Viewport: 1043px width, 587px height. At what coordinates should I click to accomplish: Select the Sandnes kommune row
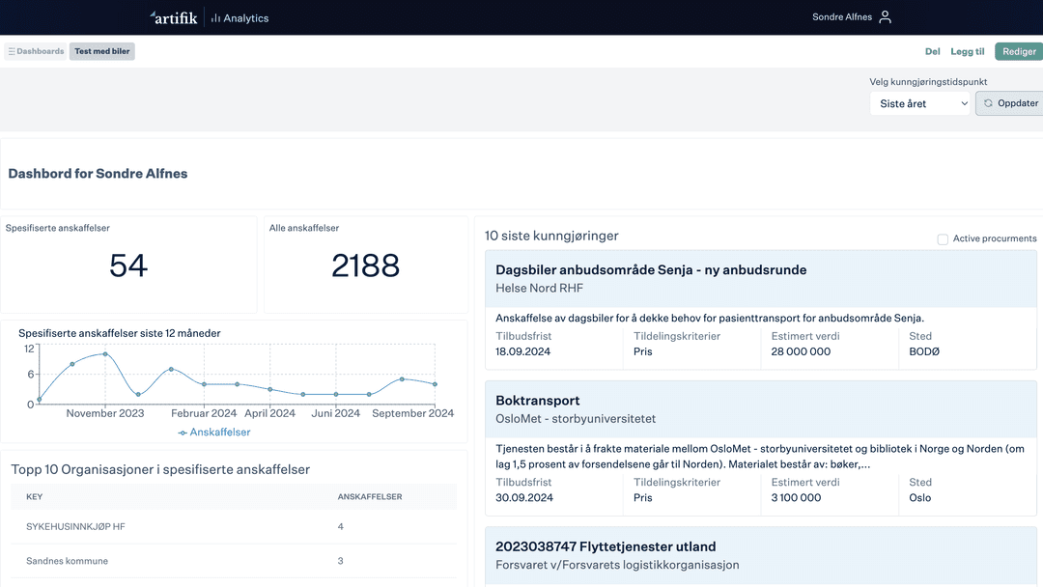(234, 561)
